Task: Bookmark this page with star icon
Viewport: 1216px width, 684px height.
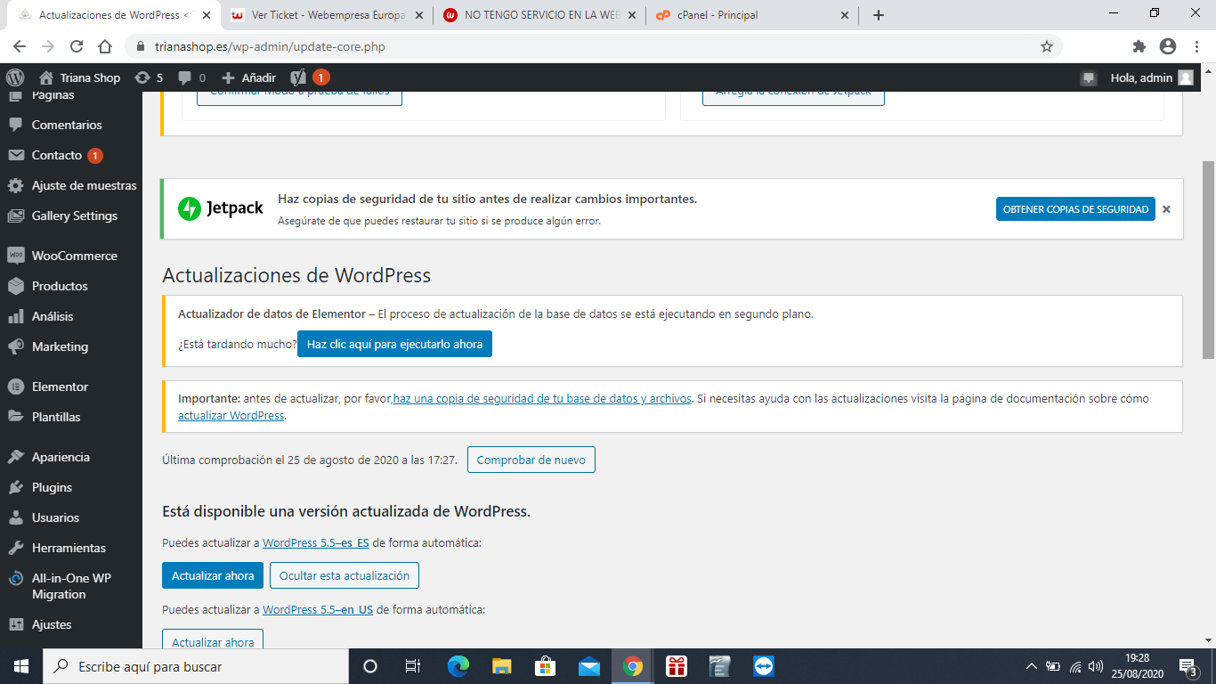Action: 1047,46
